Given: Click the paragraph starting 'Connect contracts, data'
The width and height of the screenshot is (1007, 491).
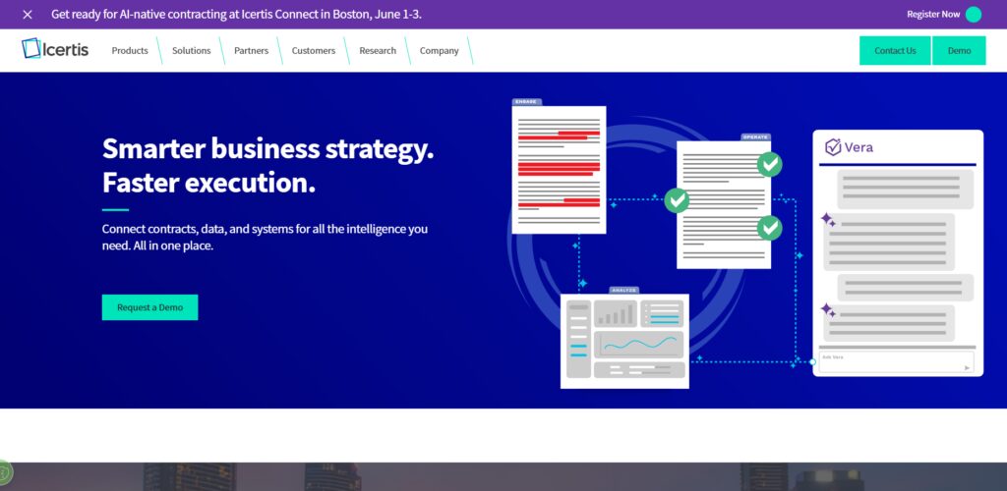Looking at the screenshot, I should pos(265,238).
